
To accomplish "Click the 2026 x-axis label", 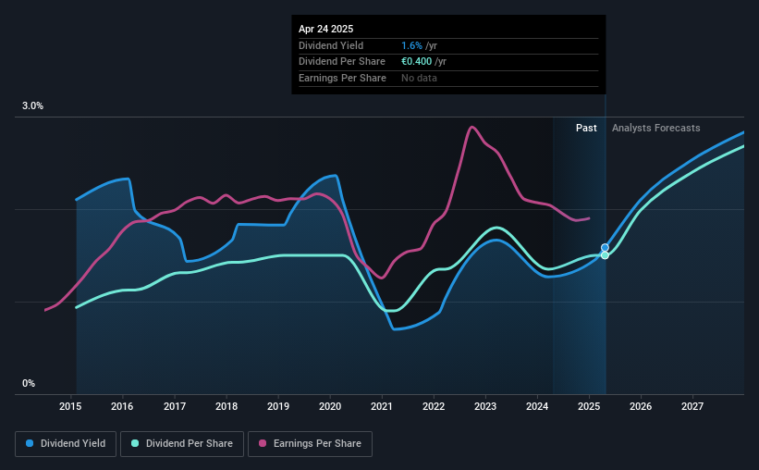I will [641, 406].
